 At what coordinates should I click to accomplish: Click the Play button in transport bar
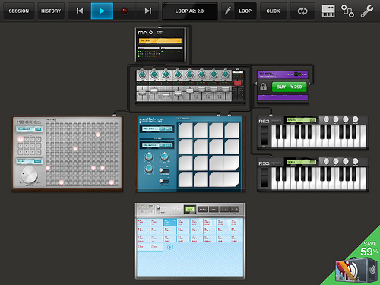pos(102,11)
